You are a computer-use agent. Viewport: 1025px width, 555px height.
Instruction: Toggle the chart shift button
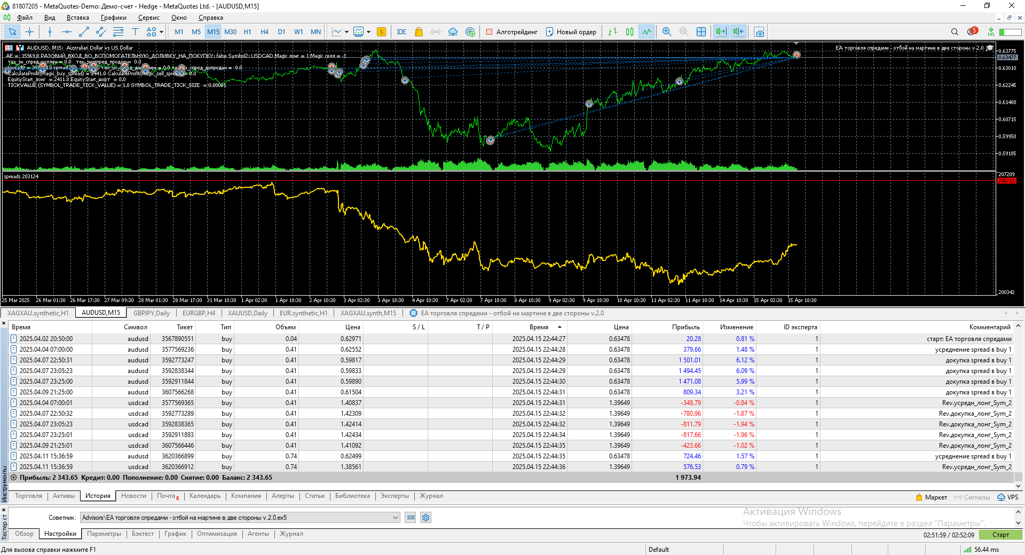[738, 32]
